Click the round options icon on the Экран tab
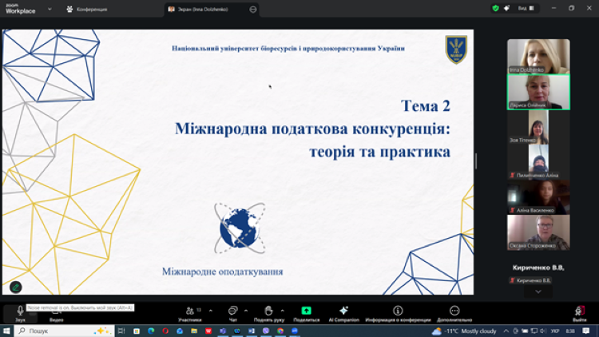Viewport: 599px width, 337px height. pyautogui.click(x=253, y=9)
